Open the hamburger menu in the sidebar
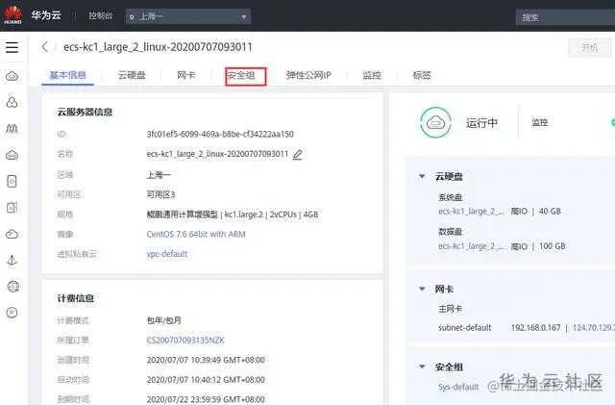The image size is (615, 405). tap(12, 47)
